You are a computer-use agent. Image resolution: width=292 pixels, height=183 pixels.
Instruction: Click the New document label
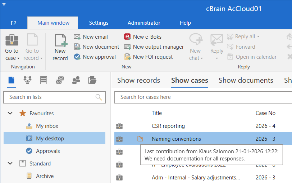(101, 47)
